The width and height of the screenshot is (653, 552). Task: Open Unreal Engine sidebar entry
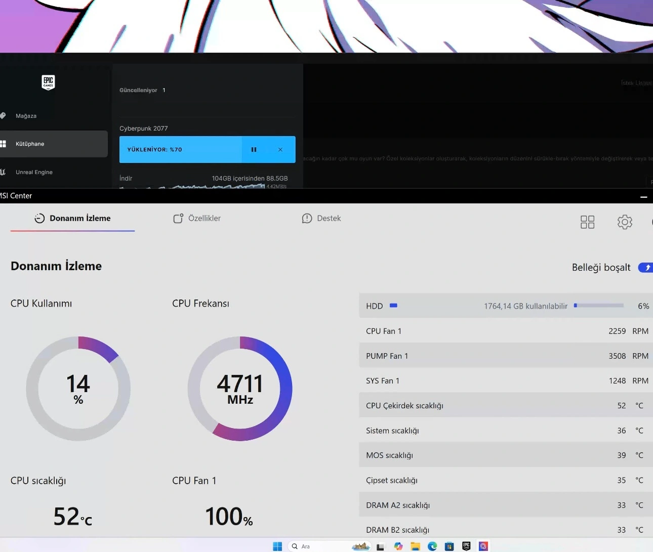pos(34,172)
